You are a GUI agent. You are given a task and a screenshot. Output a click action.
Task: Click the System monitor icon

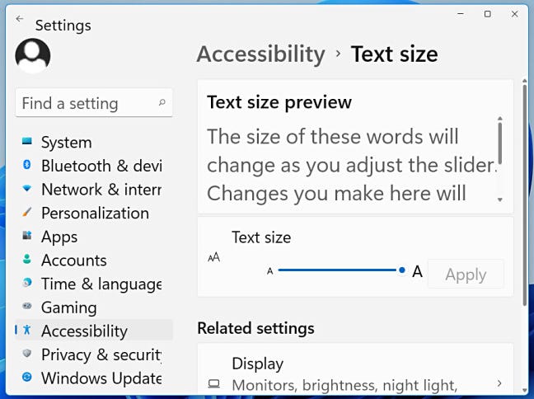click(x=27, y=143)
